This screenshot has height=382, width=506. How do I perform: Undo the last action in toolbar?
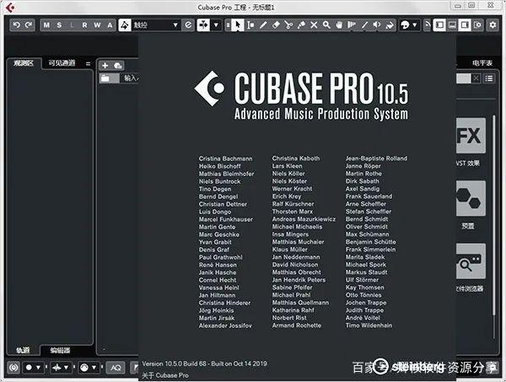(x=17, y=24)
